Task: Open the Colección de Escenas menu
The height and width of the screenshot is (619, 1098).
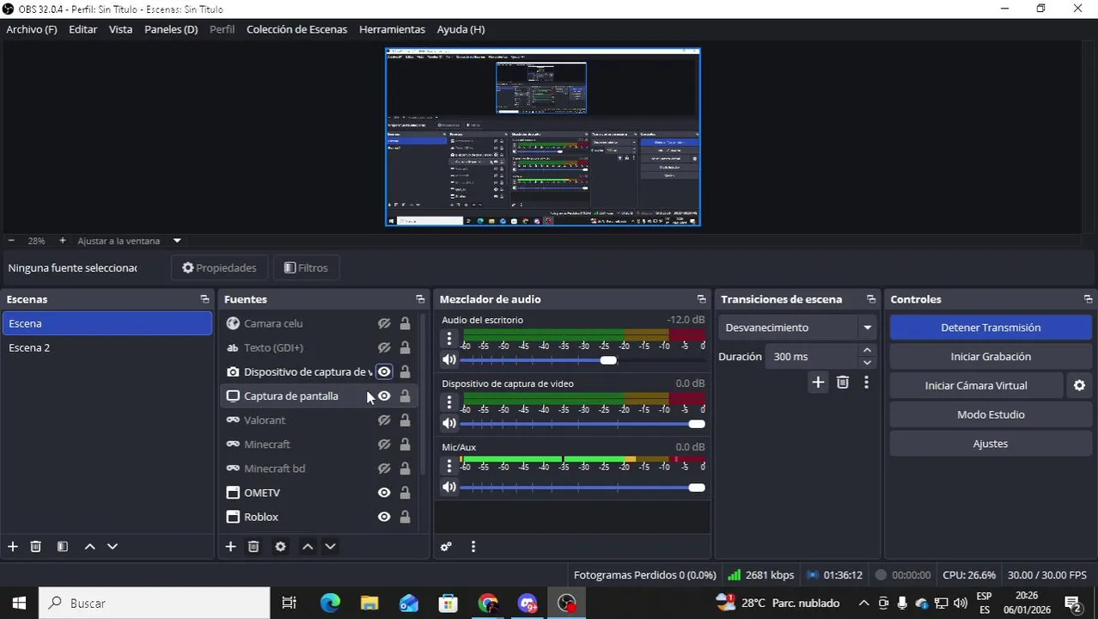Action: click(296, 29)
